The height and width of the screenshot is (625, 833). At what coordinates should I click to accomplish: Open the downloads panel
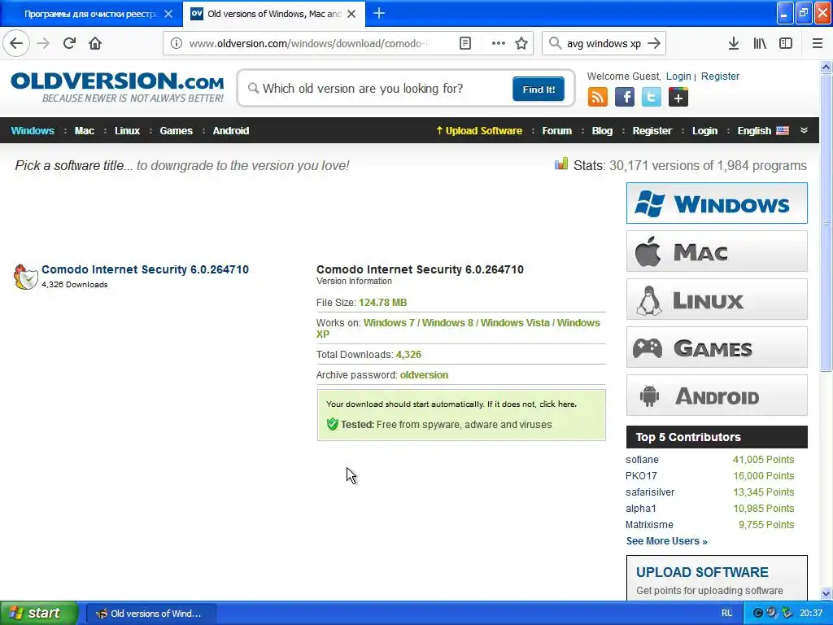point(734,43)
